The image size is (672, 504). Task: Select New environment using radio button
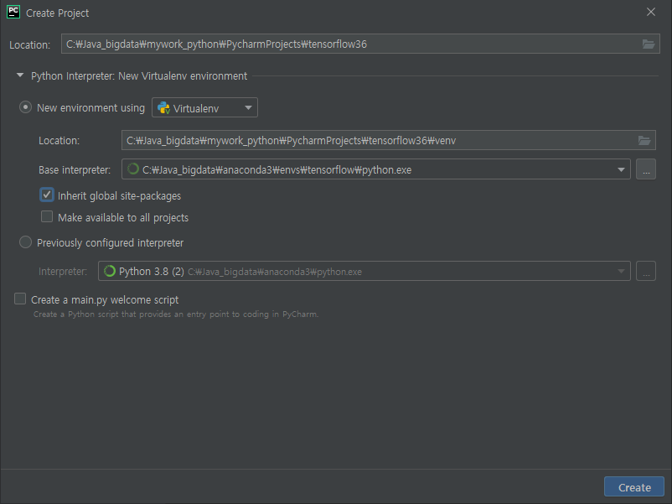25,107
